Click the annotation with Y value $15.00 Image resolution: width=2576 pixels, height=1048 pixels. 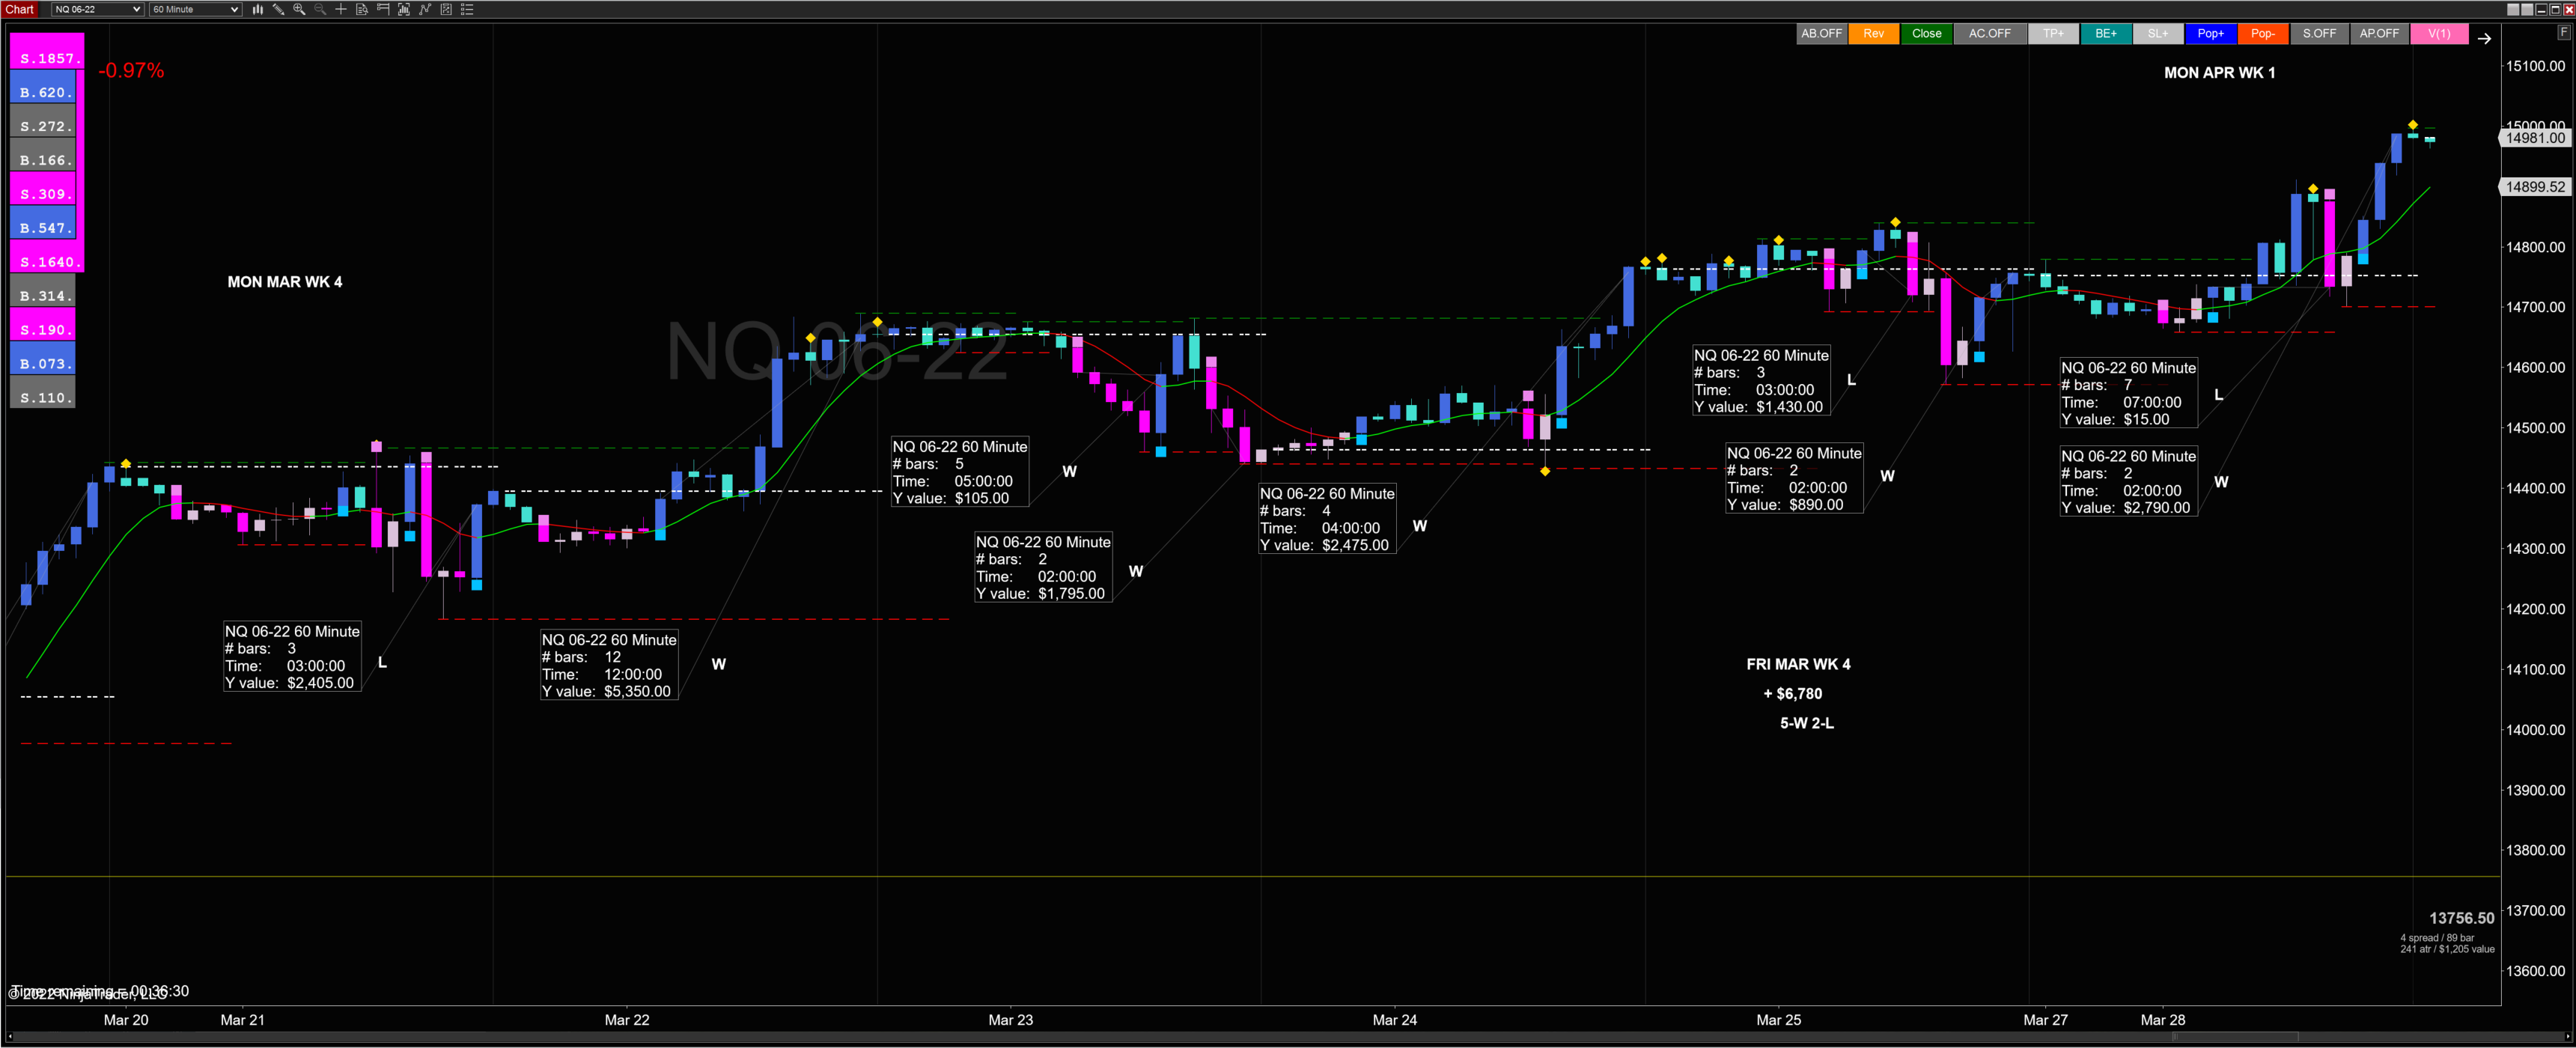click(2128, 393)
